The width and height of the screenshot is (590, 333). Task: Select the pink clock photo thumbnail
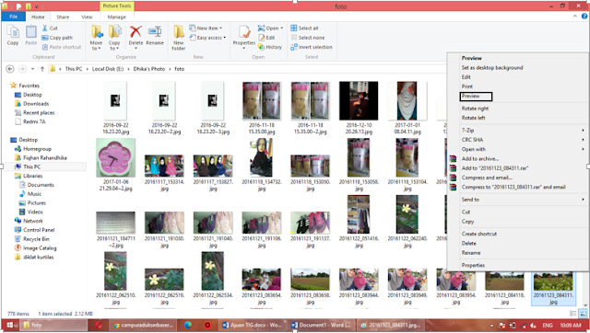point(115,157)
